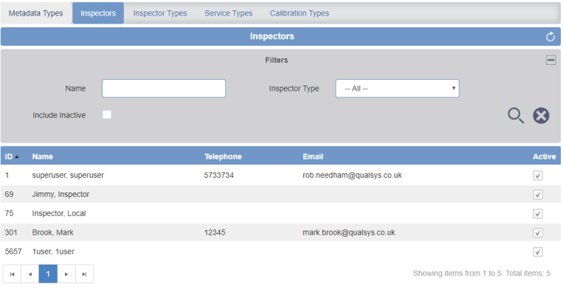Select row '1user, 1user'
The width and height of the screenshot is (563, 295).
[280, 251]
